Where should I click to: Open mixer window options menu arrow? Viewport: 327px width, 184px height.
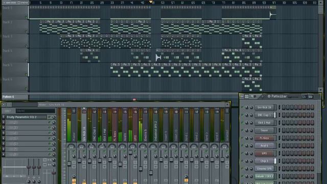(x=4, y=104)
